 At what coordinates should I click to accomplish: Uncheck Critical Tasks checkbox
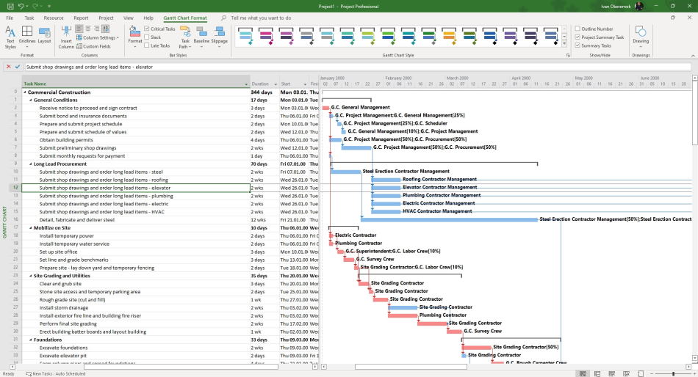[146, 29]
